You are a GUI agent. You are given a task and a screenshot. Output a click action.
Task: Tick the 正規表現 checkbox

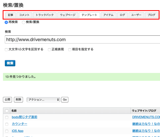[x=49, y=50]
